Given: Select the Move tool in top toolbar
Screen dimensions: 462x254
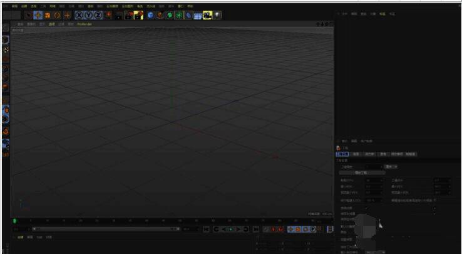Looking at the screenshot, I should (38, 15).
